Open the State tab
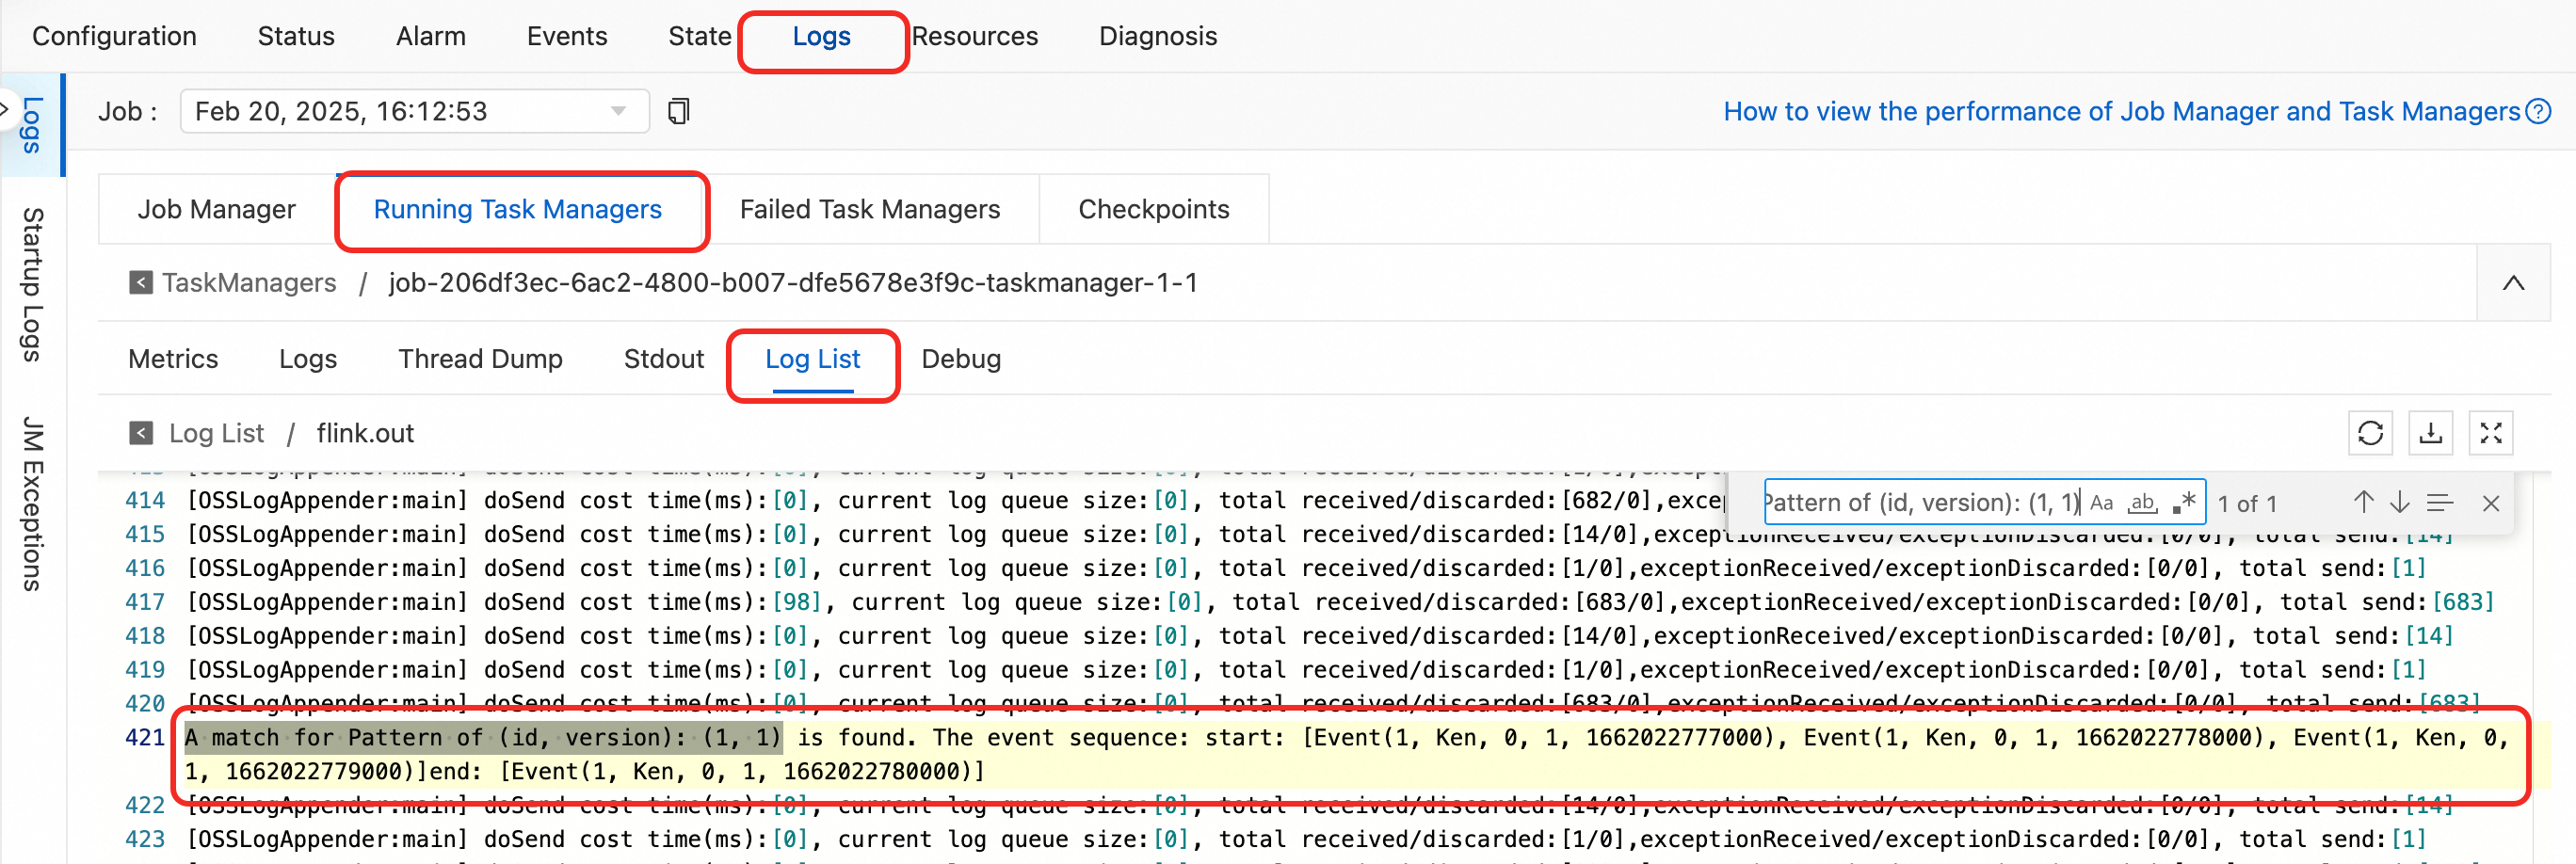 (x=700, y=36)
